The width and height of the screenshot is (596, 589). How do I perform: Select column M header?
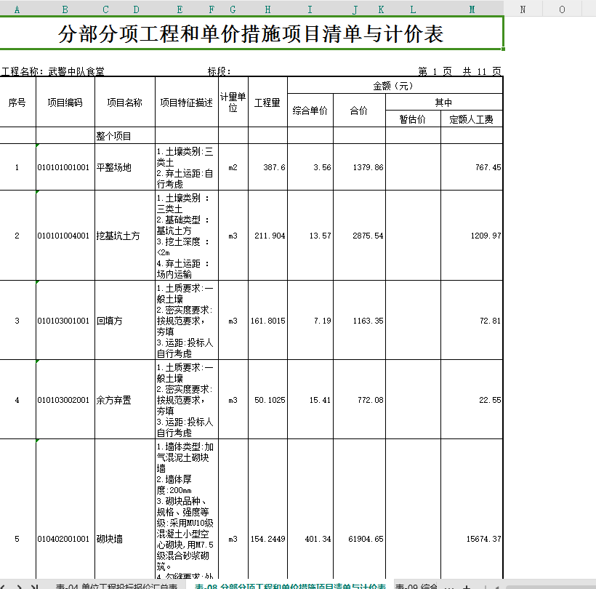(472, 10)
